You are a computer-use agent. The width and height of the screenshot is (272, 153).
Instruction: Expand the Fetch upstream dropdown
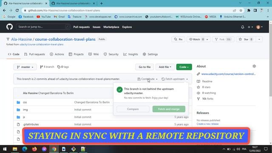[x=175, y=79]
